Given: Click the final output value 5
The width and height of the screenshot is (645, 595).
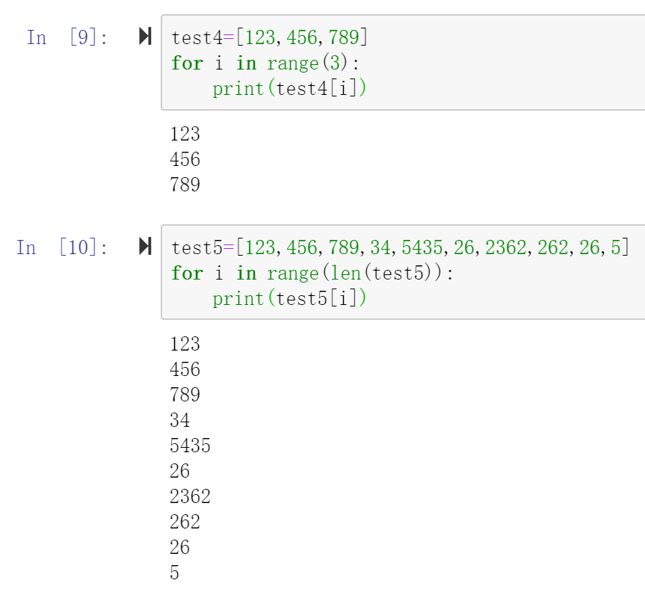Looking at the screenshot, I should coord(174,573).
